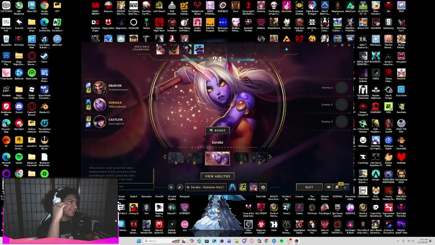This screenshot has width=435, height=245.
Task: Pick the second available bench champion
Action: click(174, 50)
